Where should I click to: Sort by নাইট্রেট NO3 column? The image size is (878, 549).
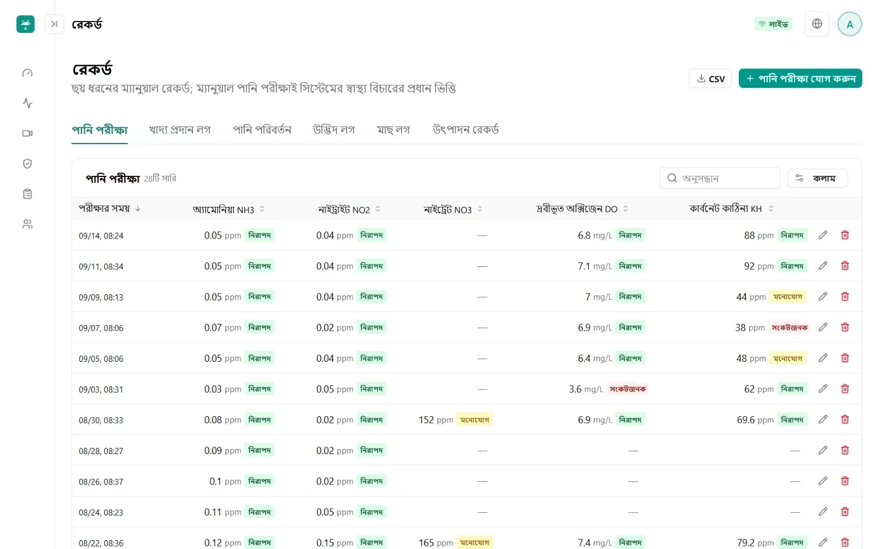click(454, 209)
